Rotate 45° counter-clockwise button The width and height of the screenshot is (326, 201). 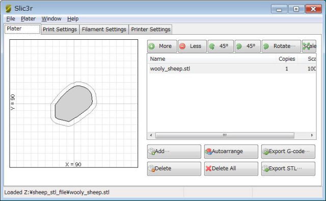tap(221, 46)
